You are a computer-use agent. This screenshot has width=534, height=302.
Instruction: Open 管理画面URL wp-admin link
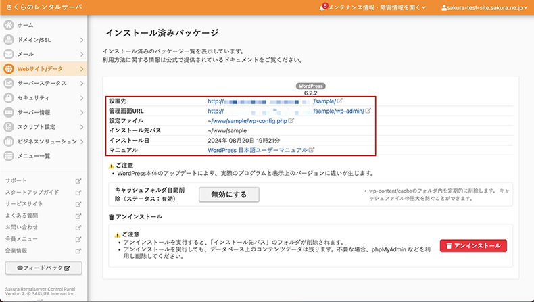coord(286,111)
